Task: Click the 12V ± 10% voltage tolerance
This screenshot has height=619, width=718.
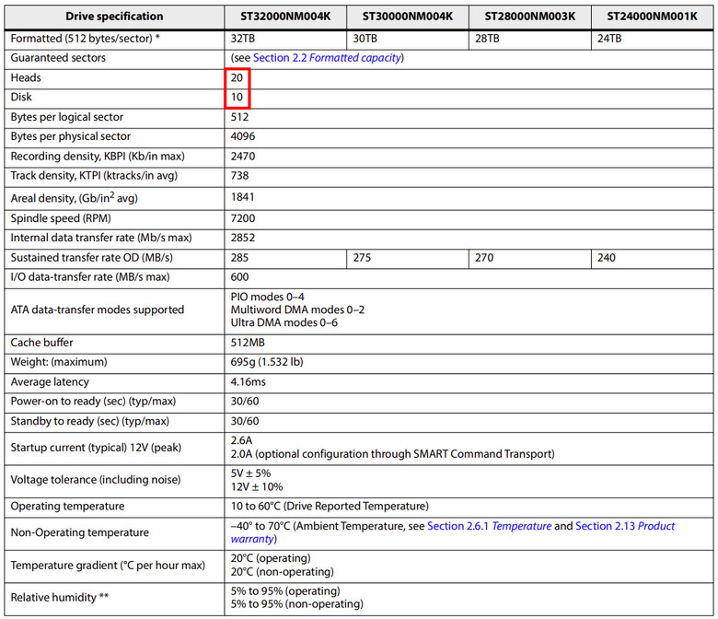Action: pos(257,487)
